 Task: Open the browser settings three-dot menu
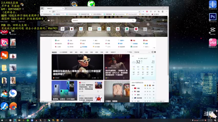click(166, 11)
